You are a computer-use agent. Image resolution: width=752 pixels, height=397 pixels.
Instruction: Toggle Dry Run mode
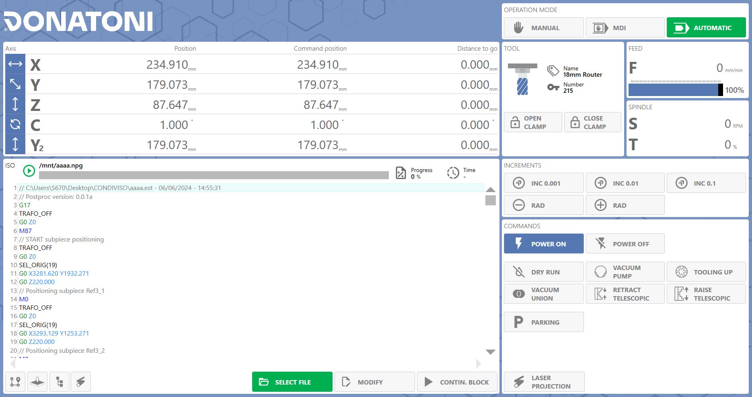click(x=544, y=272)
